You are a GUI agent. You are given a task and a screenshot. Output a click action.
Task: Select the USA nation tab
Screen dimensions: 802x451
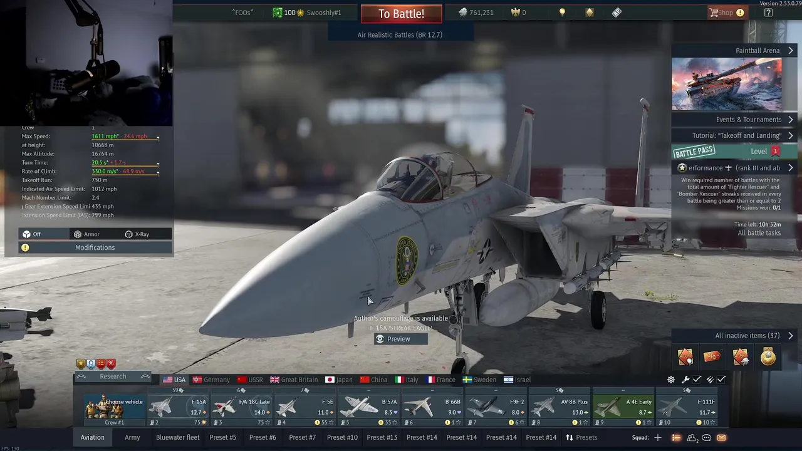coord(174,380)
